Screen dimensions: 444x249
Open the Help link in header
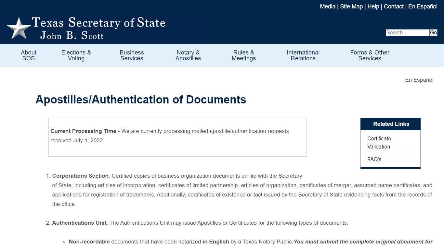(373, 6)
